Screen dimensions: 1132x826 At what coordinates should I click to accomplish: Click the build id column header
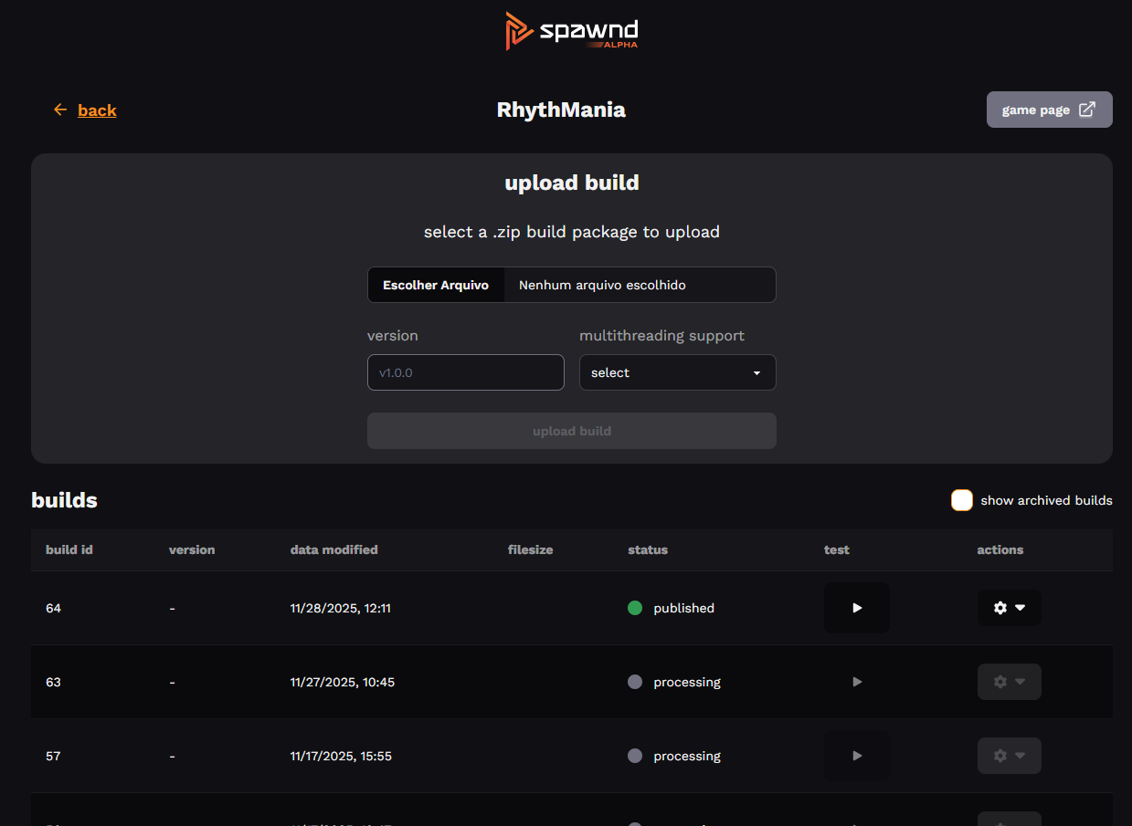(x=69, y=549)
